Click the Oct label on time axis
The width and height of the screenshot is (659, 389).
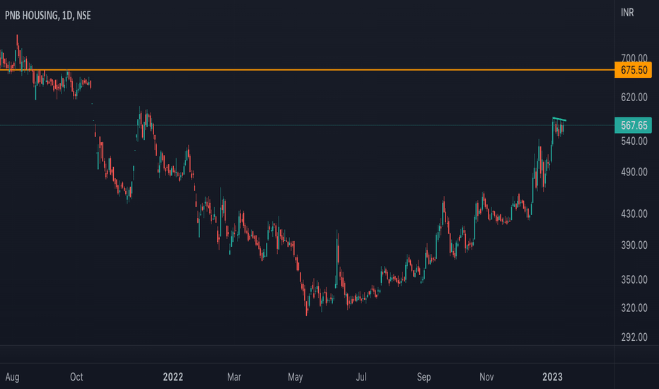(x=76, y=377)
